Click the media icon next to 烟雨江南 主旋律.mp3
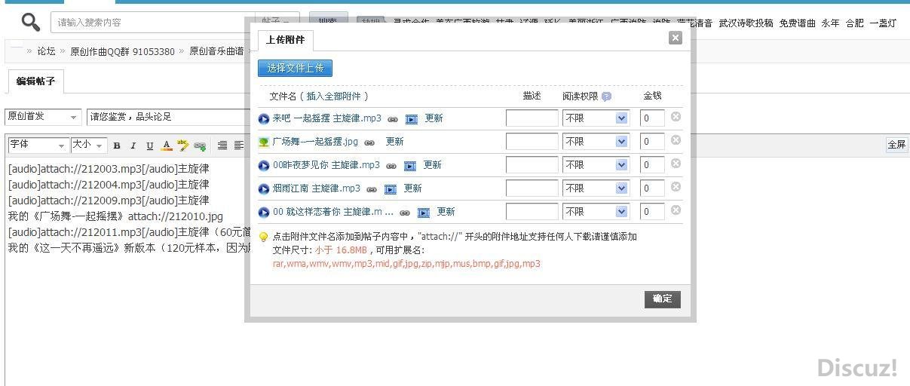The image size is (910, 386). pos(391,188)
